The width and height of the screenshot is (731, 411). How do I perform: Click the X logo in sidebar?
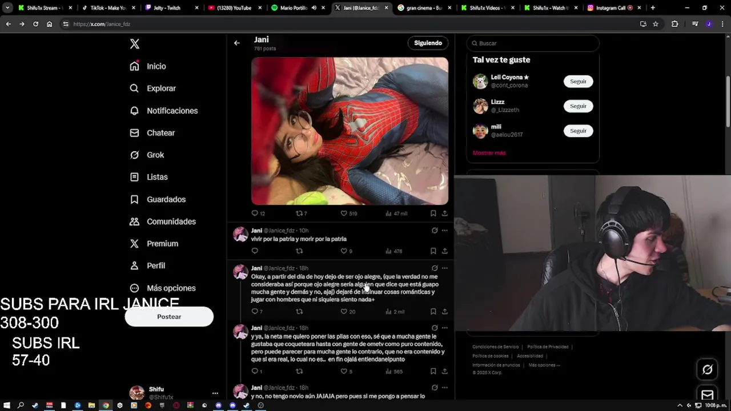[x=135, y=44]
